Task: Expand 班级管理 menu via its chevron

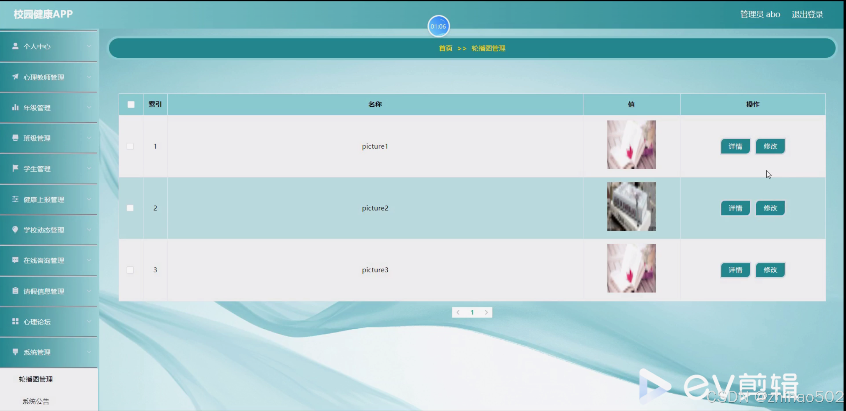Action: (x=89, y=138)
